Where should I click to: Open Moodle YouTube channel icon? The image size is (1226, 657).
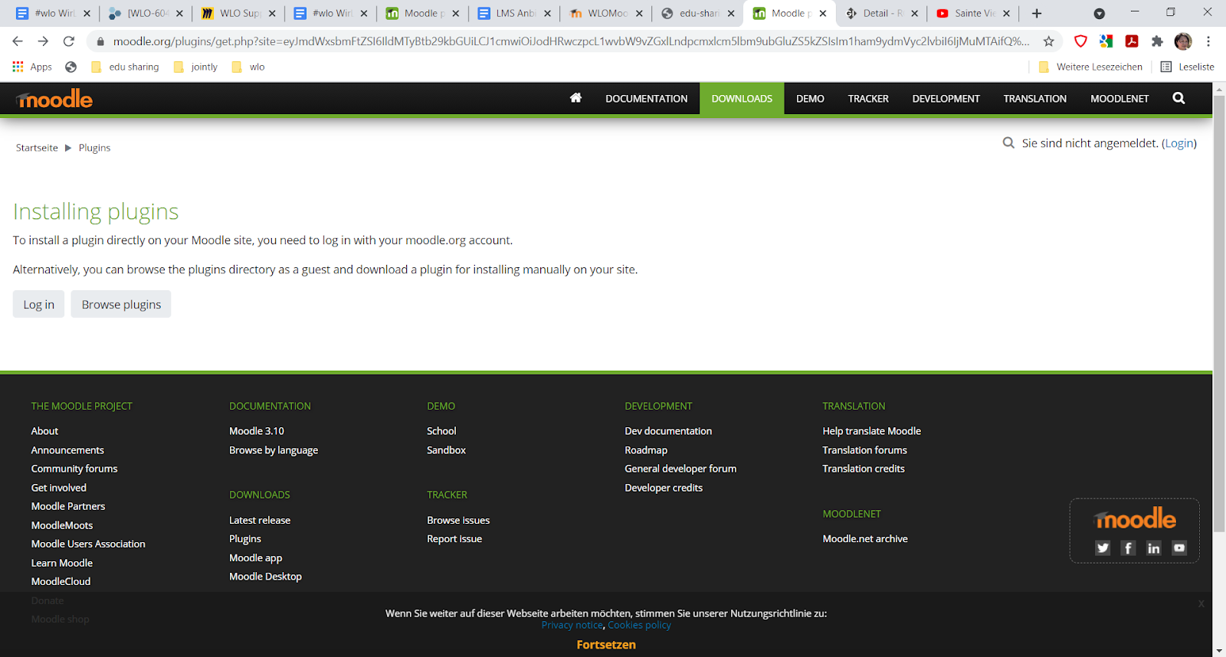click(1179, 547)
